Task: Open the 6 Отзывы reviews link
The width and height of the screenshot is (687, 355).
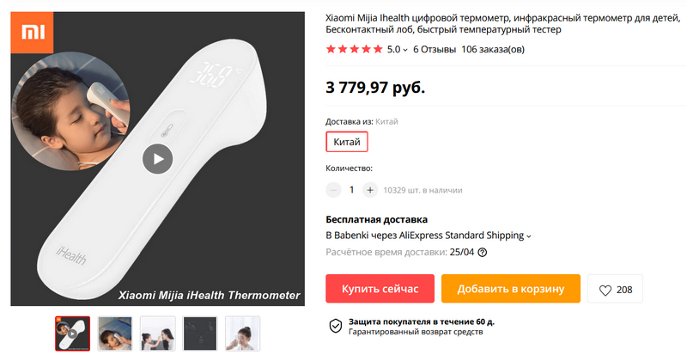Action: click(435, 49)
